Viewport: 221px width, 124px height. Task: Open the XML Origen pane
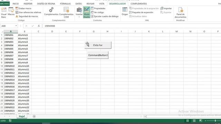click(125, 11)
